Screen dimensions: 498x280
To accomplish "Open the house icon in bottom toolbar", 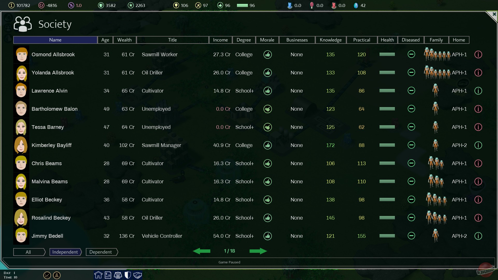I will point(98,275).
